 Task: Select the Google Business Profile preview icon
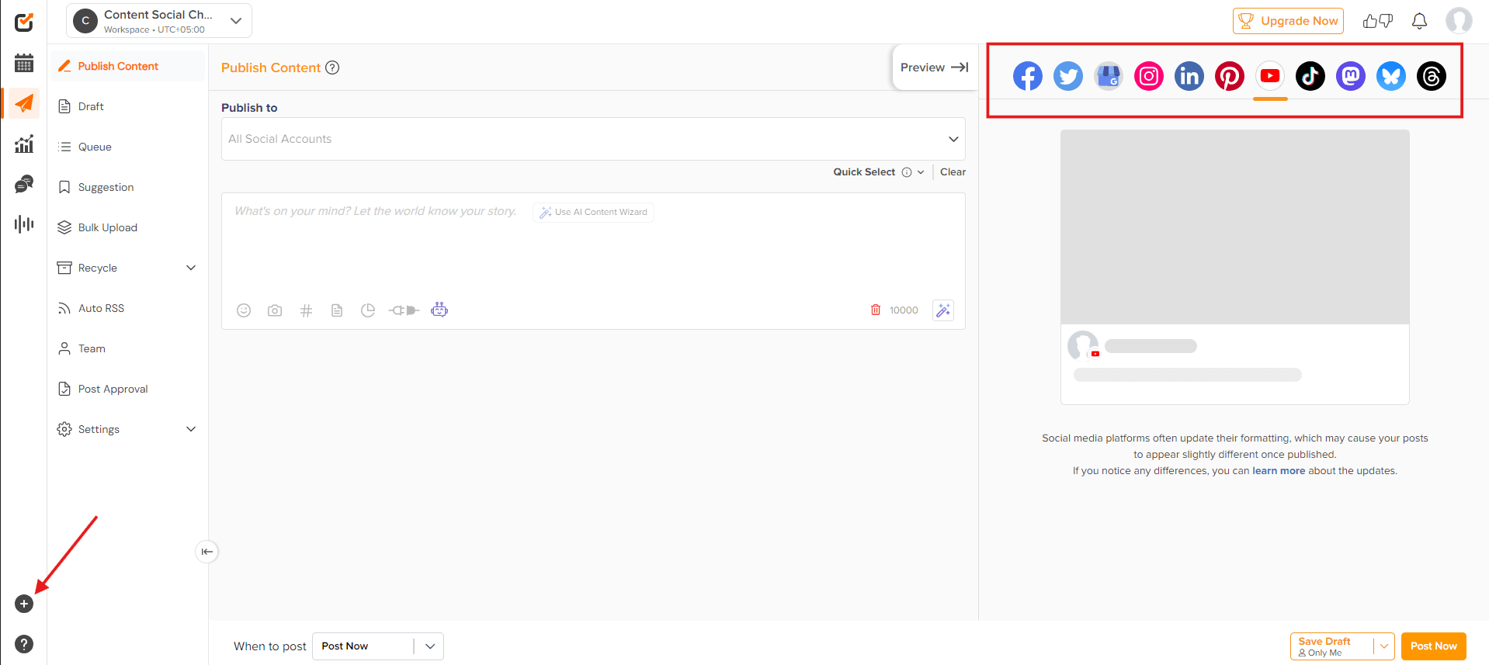[x=1109, y=76]
